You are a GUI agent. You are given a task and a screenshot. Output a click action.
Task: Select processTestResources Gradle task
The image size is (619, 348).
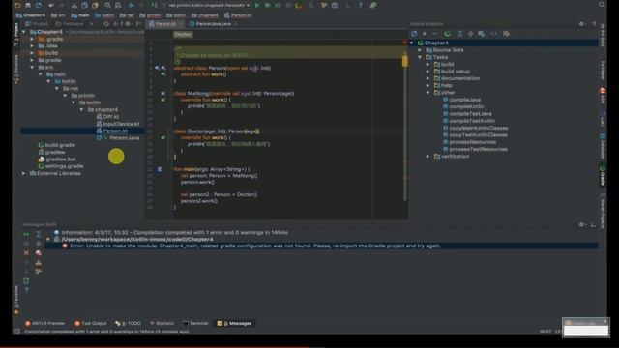coord(478,149)
